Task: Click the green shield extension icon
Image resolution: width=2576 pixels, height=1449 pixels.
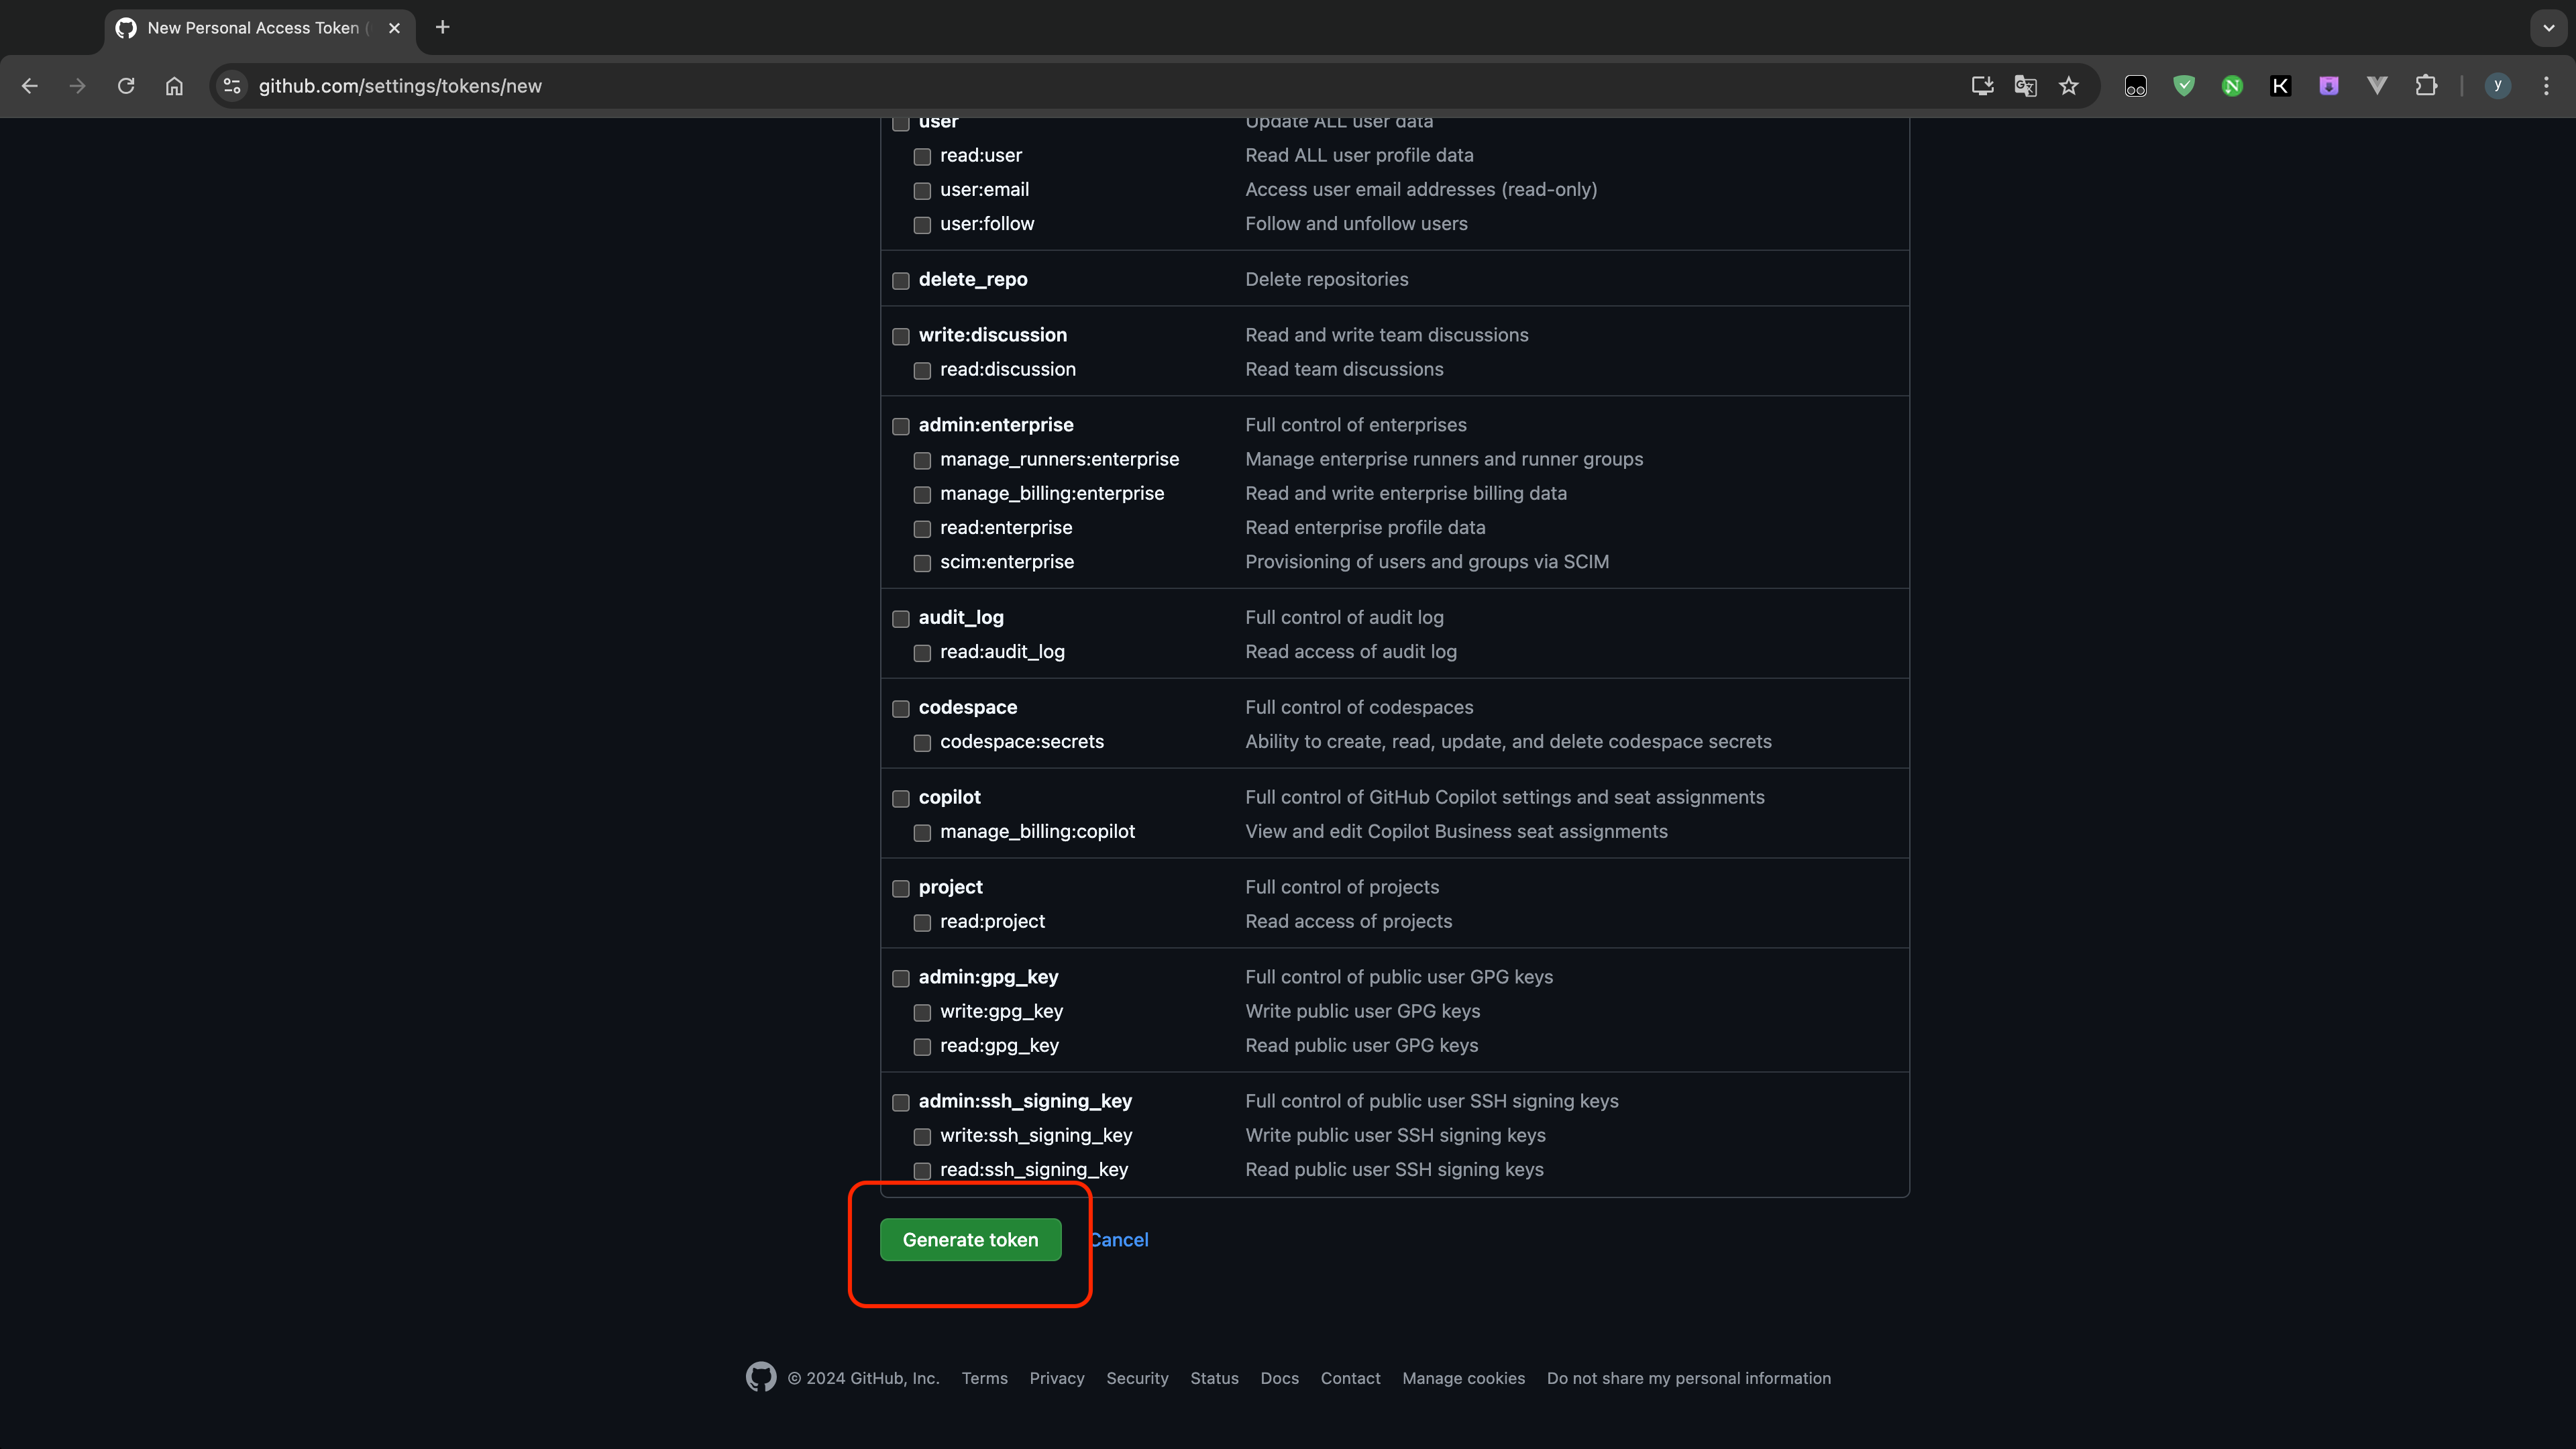Action: 2183,86
